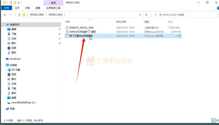The image size is (219, 125).
Task: Open 下载 under 此电脑
Action: (x=14, y=89)
